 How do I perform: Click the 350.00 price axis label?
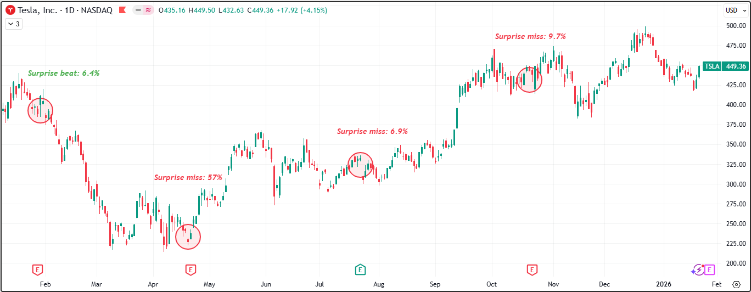[x=736, y=144]
